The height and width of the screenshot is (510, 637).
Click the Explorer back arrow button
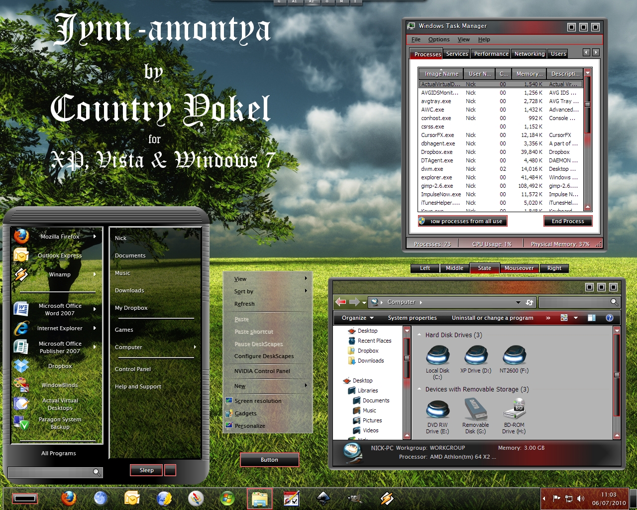tap(341, 302)
